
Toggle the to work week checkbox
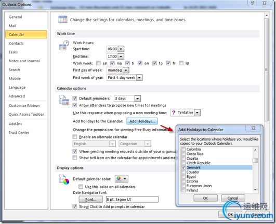coord(154,63)
